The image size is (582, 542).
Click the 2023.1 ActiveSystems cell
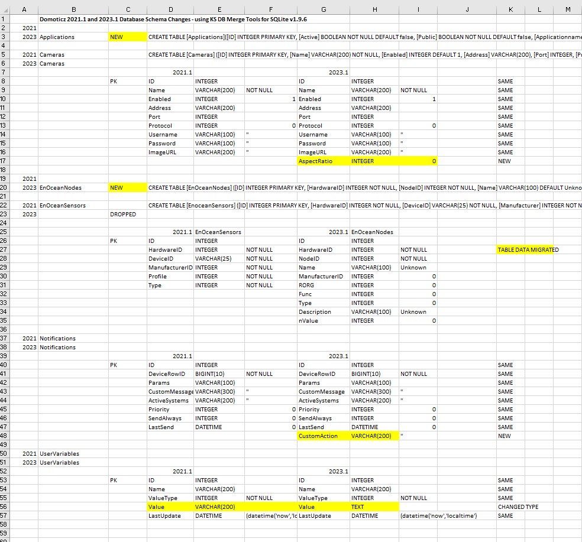tap(324, 401)
